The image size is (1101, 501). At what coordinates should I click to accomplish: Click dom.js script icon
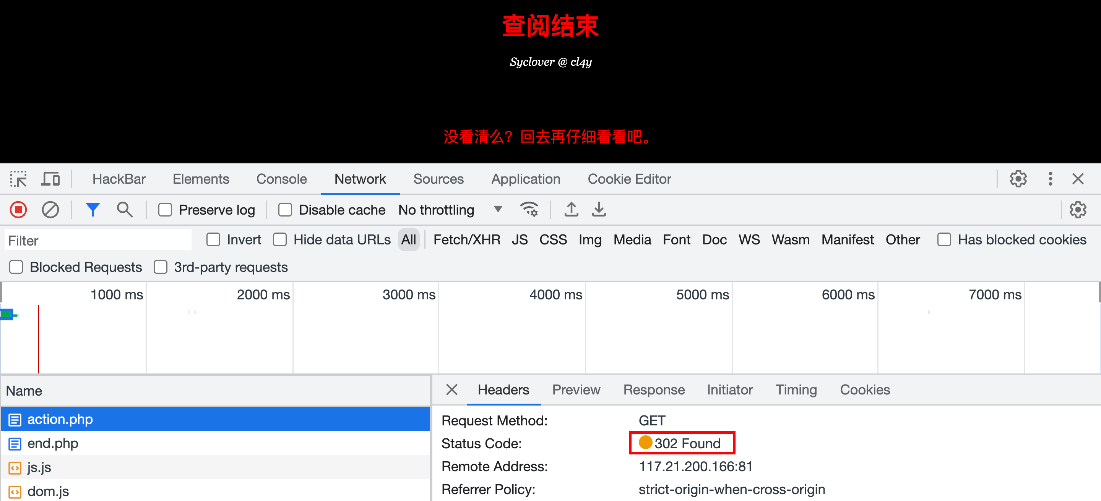[x=15, y=491]
